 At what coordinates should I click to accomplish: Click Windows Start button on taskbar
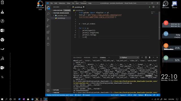click(2, 99)
